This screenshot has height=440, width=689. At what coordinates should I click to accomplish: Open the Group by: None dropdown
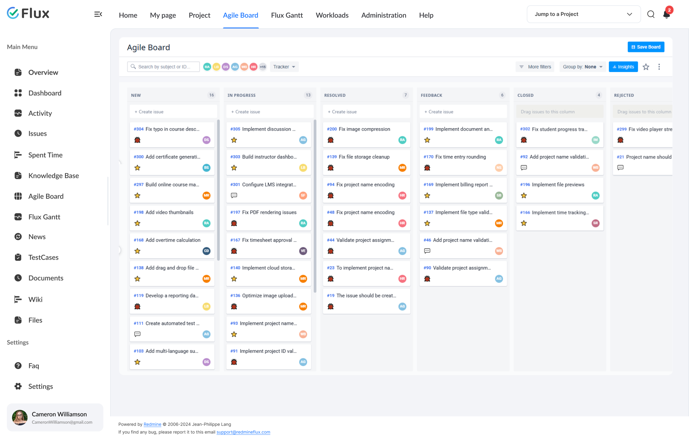[583, 67]
